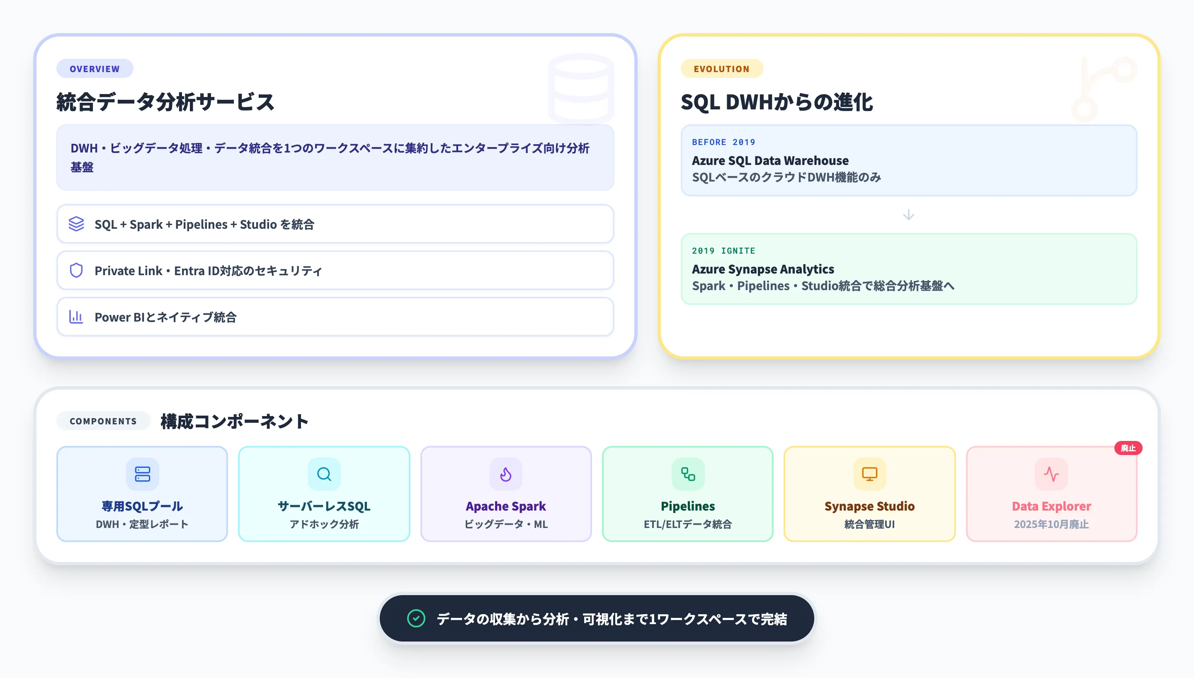Click the green check circle in footer banner

[x=416, y=618]
